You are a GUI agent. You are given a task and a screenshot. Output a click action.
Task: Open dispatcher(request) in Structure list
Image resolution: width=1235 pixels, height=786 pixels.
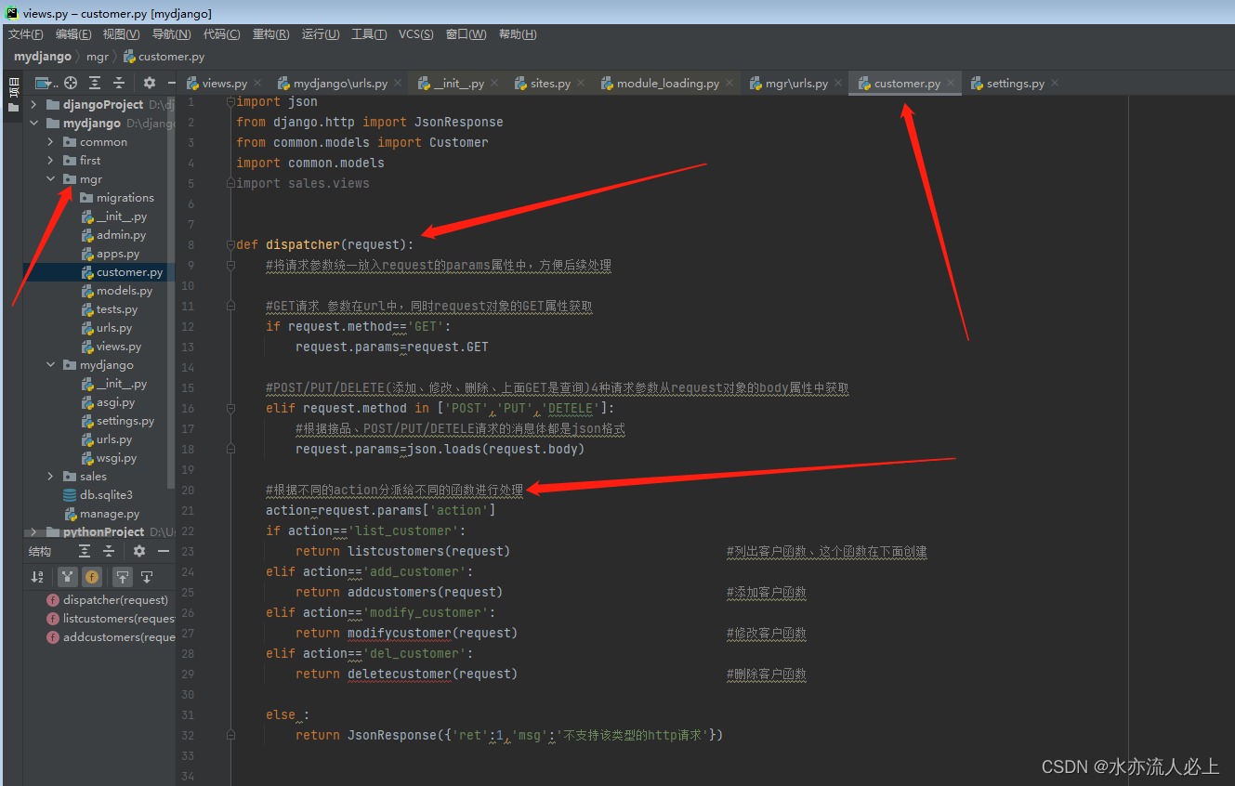(115, 600)
